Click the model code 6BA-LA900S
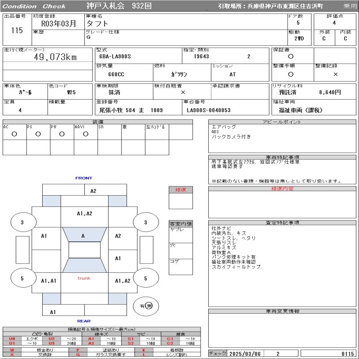 tap(115, 57)
